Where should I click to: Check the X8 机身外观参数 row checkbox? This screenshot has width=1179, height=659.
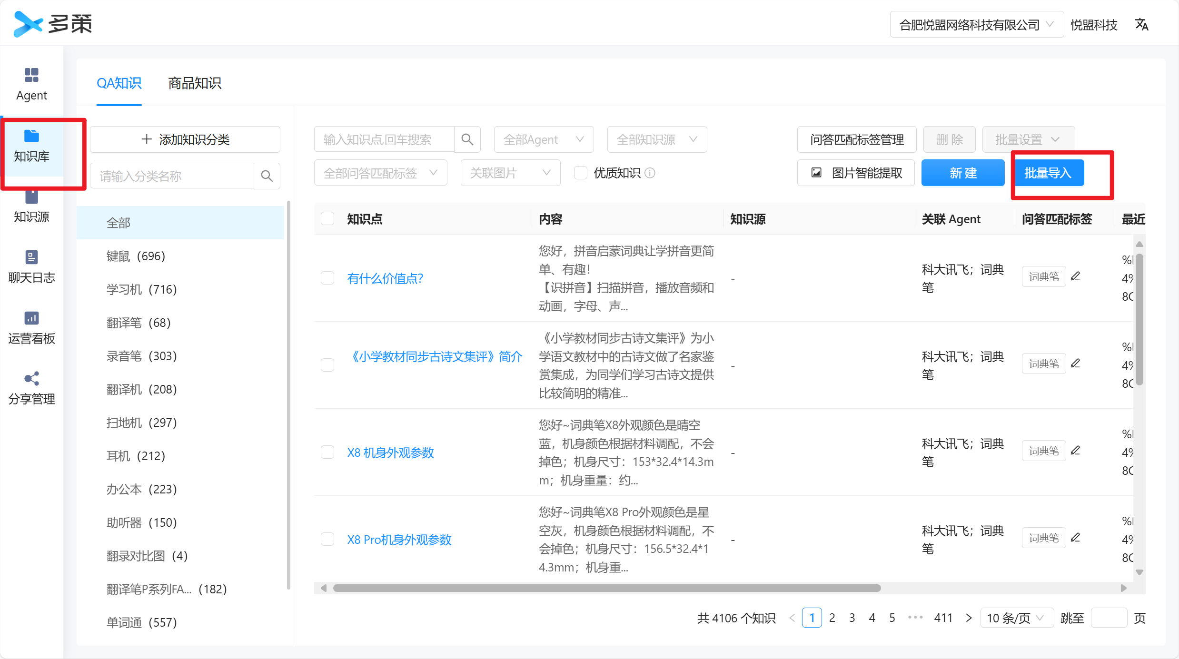[x=327, y=452]
